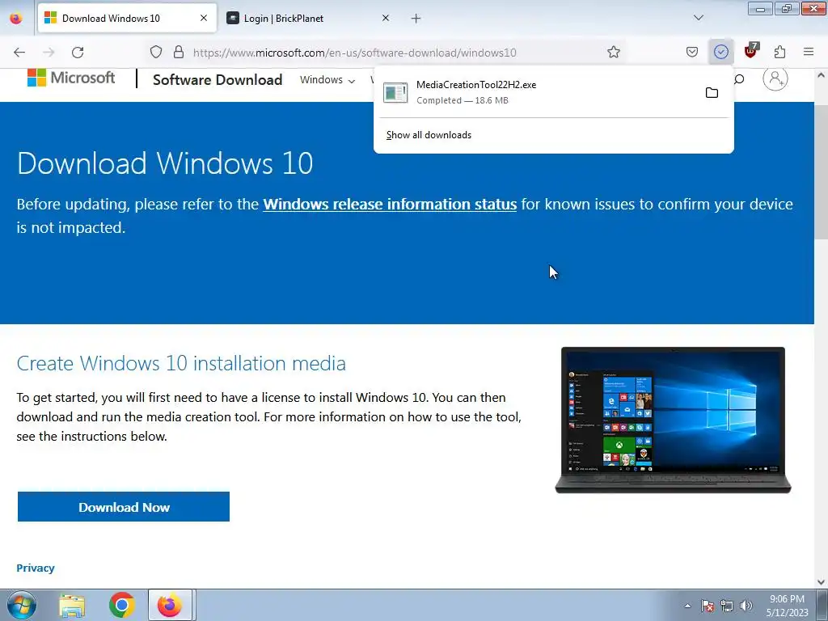
Task: Save page to Pocket icon
Action: point(692,53)
